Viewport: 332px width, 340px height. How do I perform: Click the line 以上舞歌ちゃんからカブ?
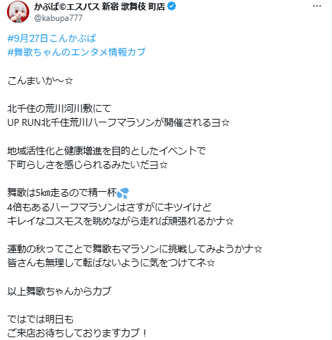tap(59, 291)
